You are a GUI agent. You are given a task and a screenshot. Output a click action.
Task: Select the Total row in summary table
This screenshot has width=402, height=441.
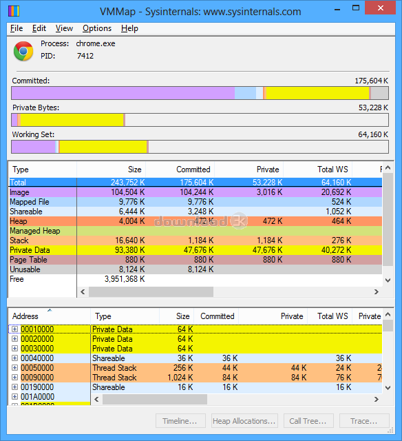(x=195, y=182)
